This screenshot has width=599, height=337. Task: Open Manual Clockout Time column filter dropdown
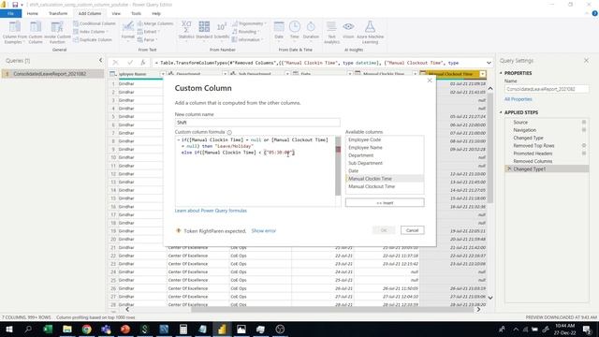pos(483,74)
